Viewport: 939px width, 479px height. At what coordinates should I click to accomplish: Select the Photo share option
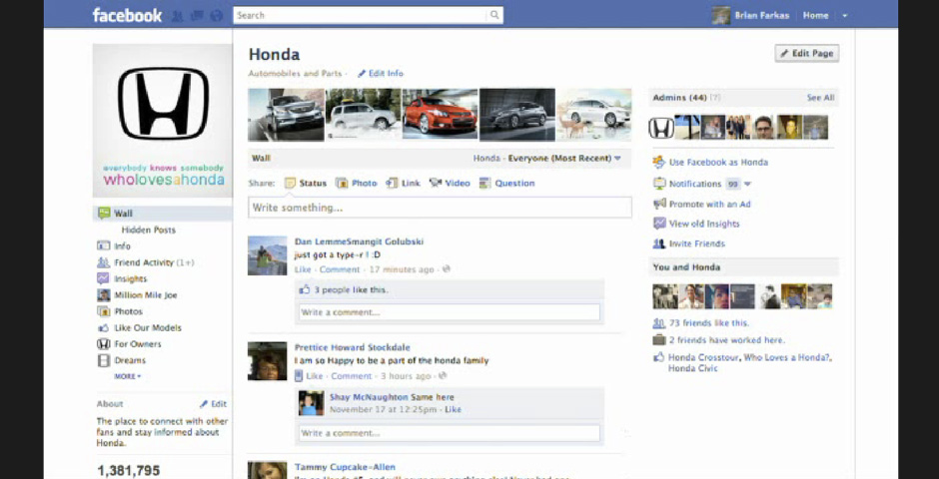[357, 183]
